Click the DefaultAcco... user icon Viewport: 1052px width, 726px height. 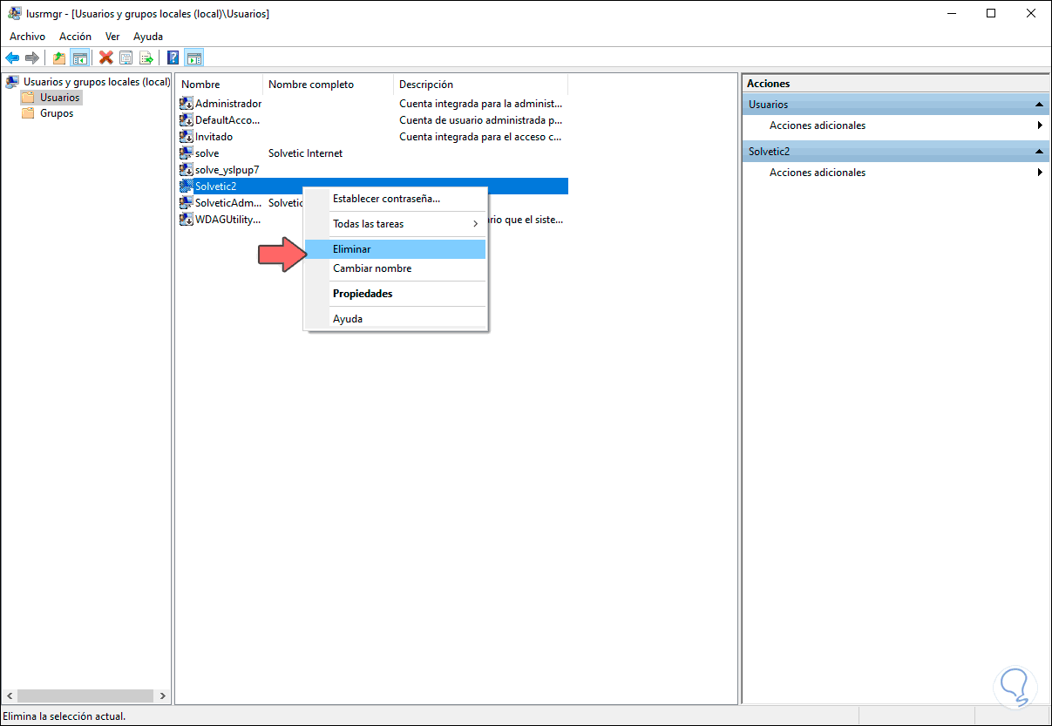point(186,120)
